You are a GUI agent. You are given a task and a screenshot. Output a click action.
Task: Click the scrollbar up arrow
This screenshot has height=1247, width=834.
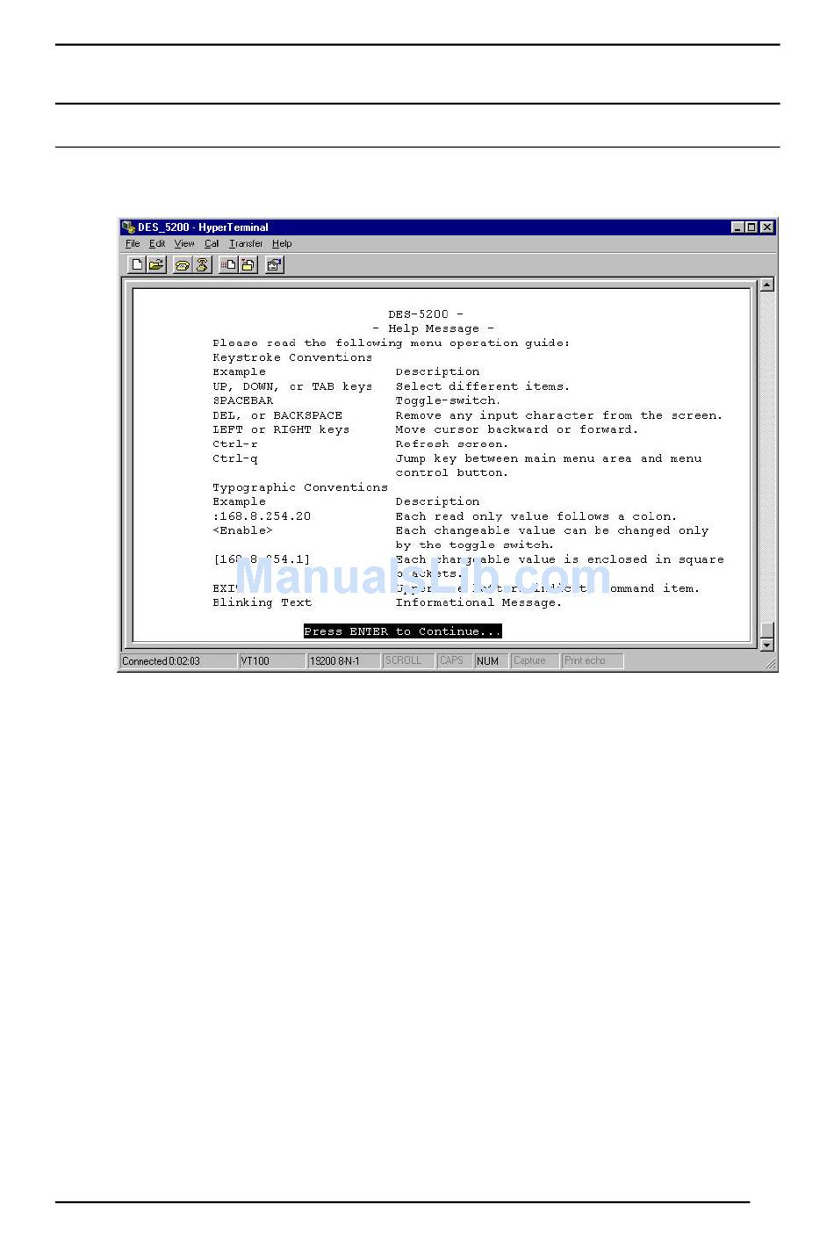click(767, 285)
